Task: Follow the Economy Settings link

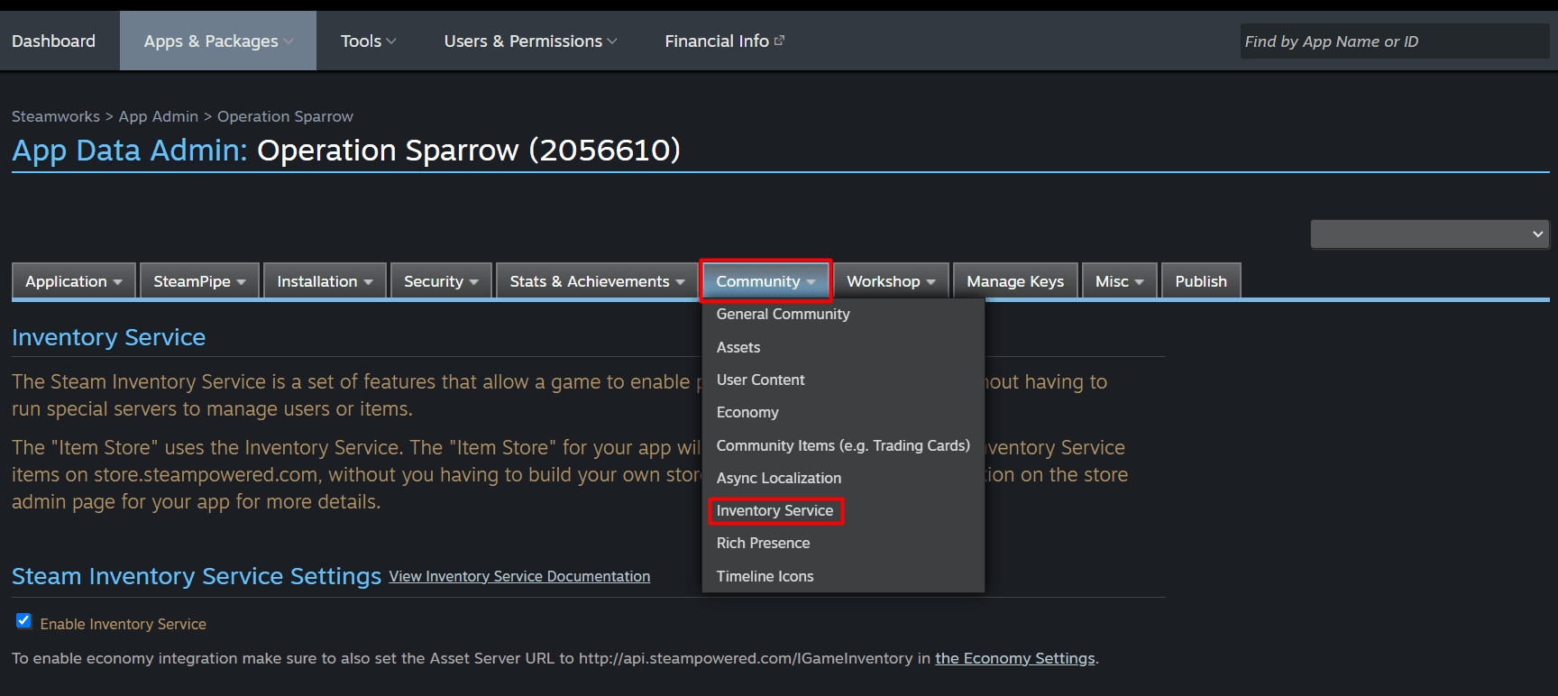Action: pos(1015,658)
